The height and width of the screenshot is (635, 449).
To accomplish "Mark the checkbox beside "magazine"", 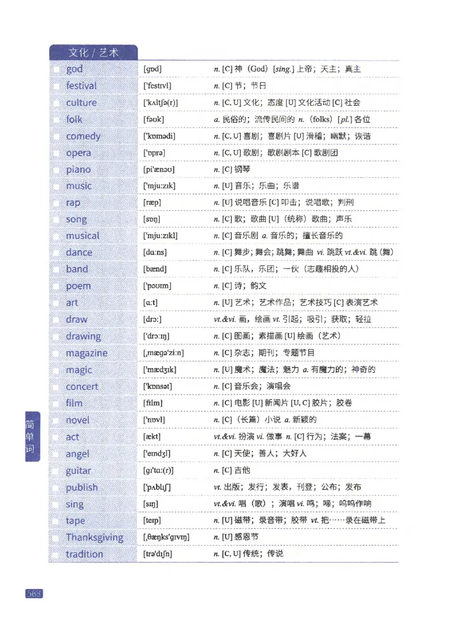I will point(57,353).
